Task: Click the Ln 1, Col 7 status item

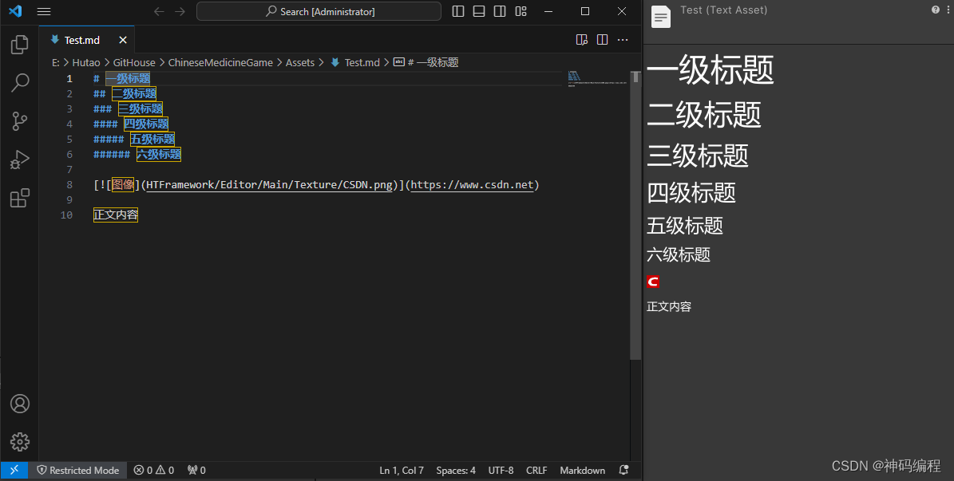Action: 402,470
